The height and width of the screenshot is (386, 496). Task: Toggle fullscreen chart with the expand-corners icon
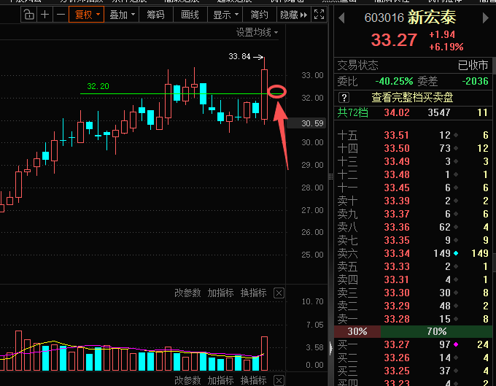tap(319, 15)
